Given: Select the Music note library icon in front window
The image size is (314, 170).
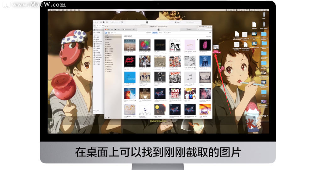Looking at the screenshot, I should click(106, 33).
